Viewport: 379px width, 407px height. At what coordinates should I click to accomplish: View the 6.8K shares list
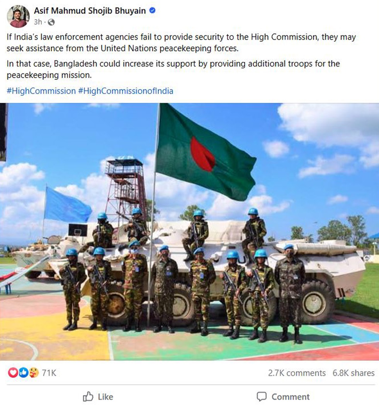click(x=354, y=373)
